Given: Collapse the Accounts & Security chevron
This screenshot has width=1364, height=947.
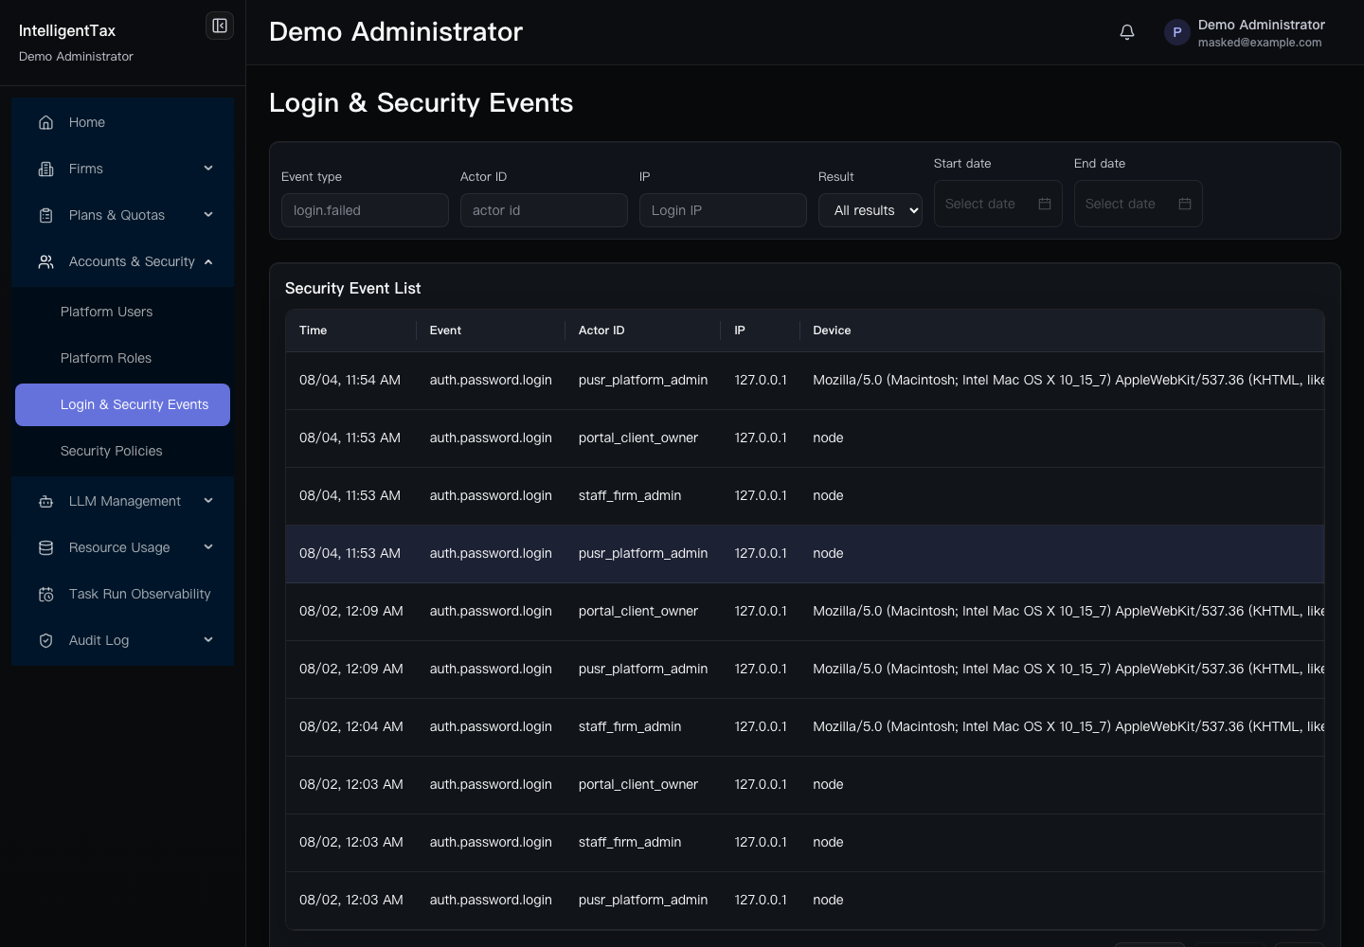Looking at the screenshot, I should 208,261.
